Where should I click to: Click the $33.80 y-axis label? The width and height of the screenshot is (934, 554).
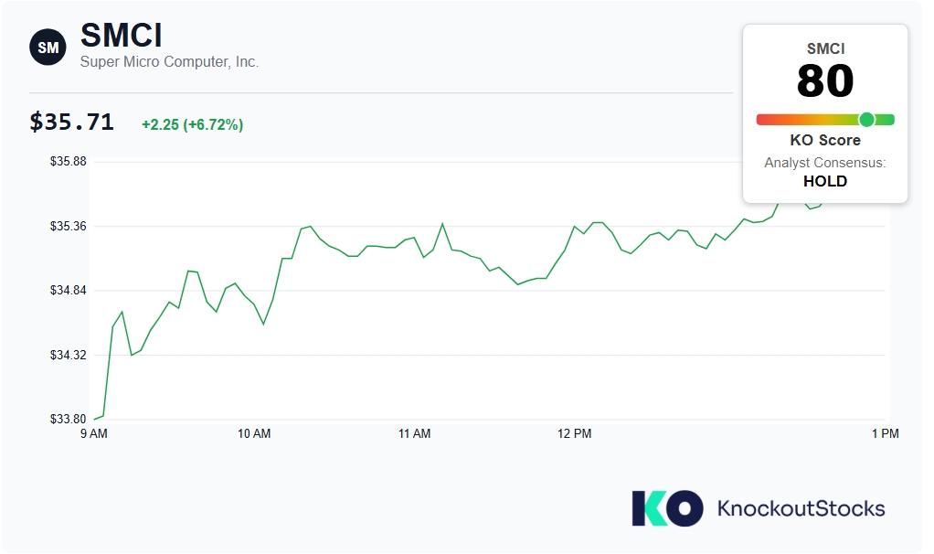click(68, 420)
